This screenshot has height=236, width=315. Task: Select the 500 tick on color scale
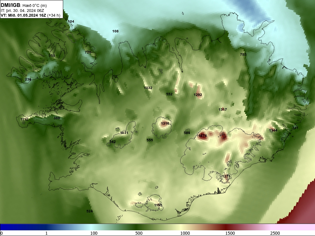click(139, 233)
